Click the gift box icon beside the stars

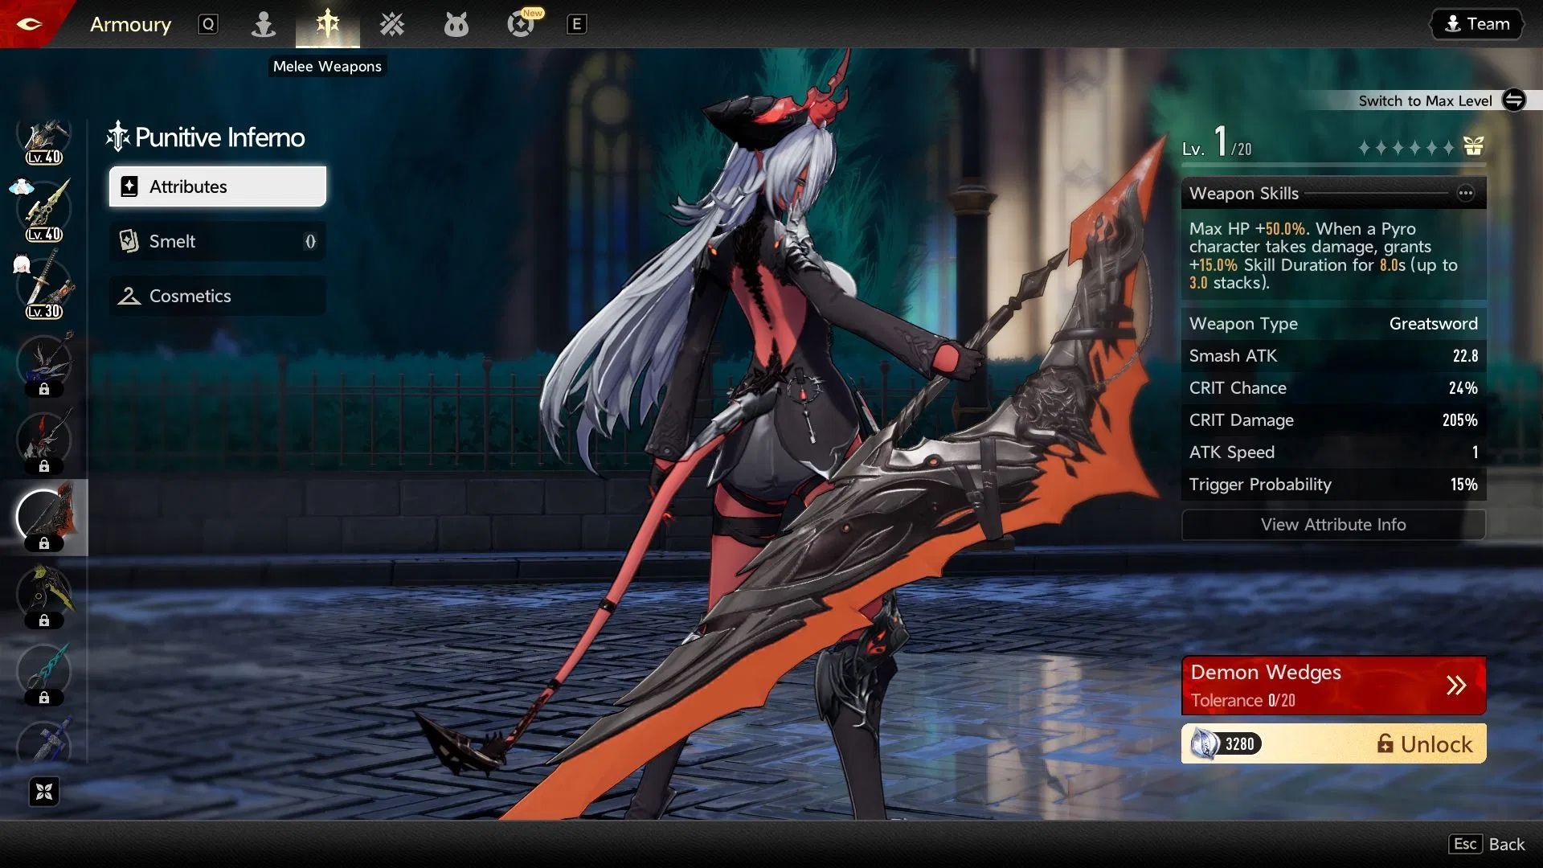click(1472, 147)
